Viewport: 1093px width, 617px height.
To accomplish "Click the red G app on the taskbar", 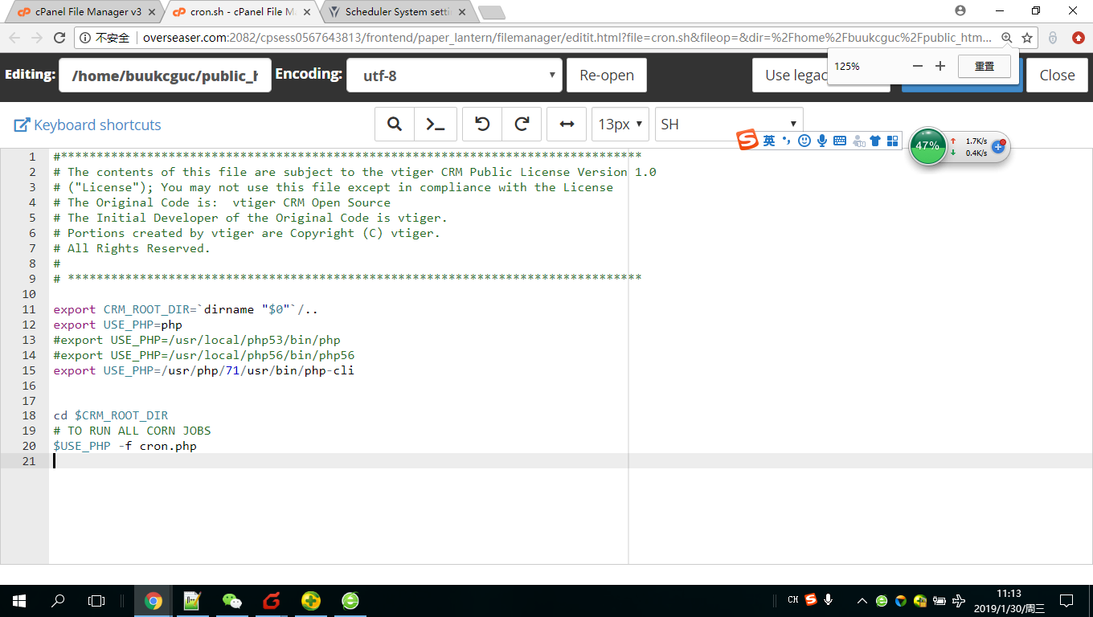I will 272,600.
